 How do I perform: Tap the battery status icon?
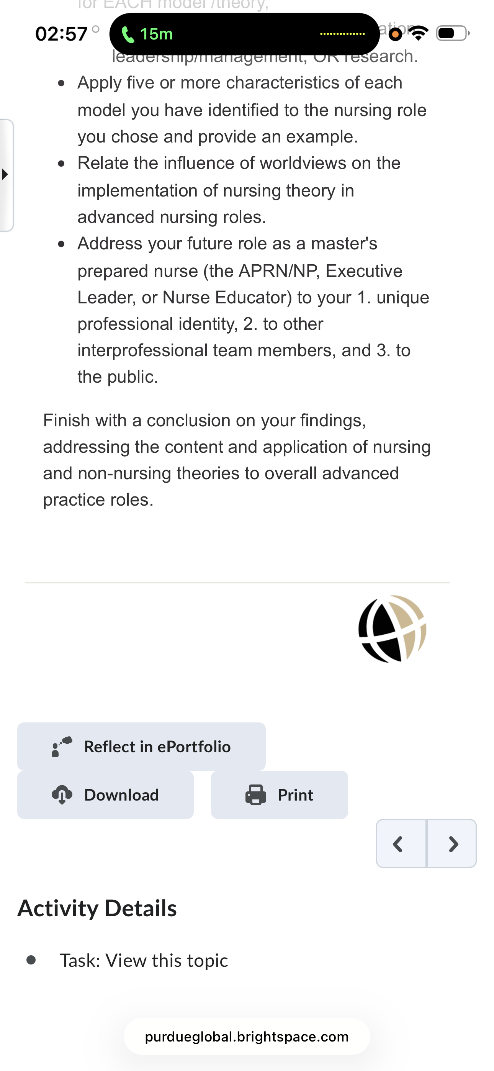pos(453,33)
